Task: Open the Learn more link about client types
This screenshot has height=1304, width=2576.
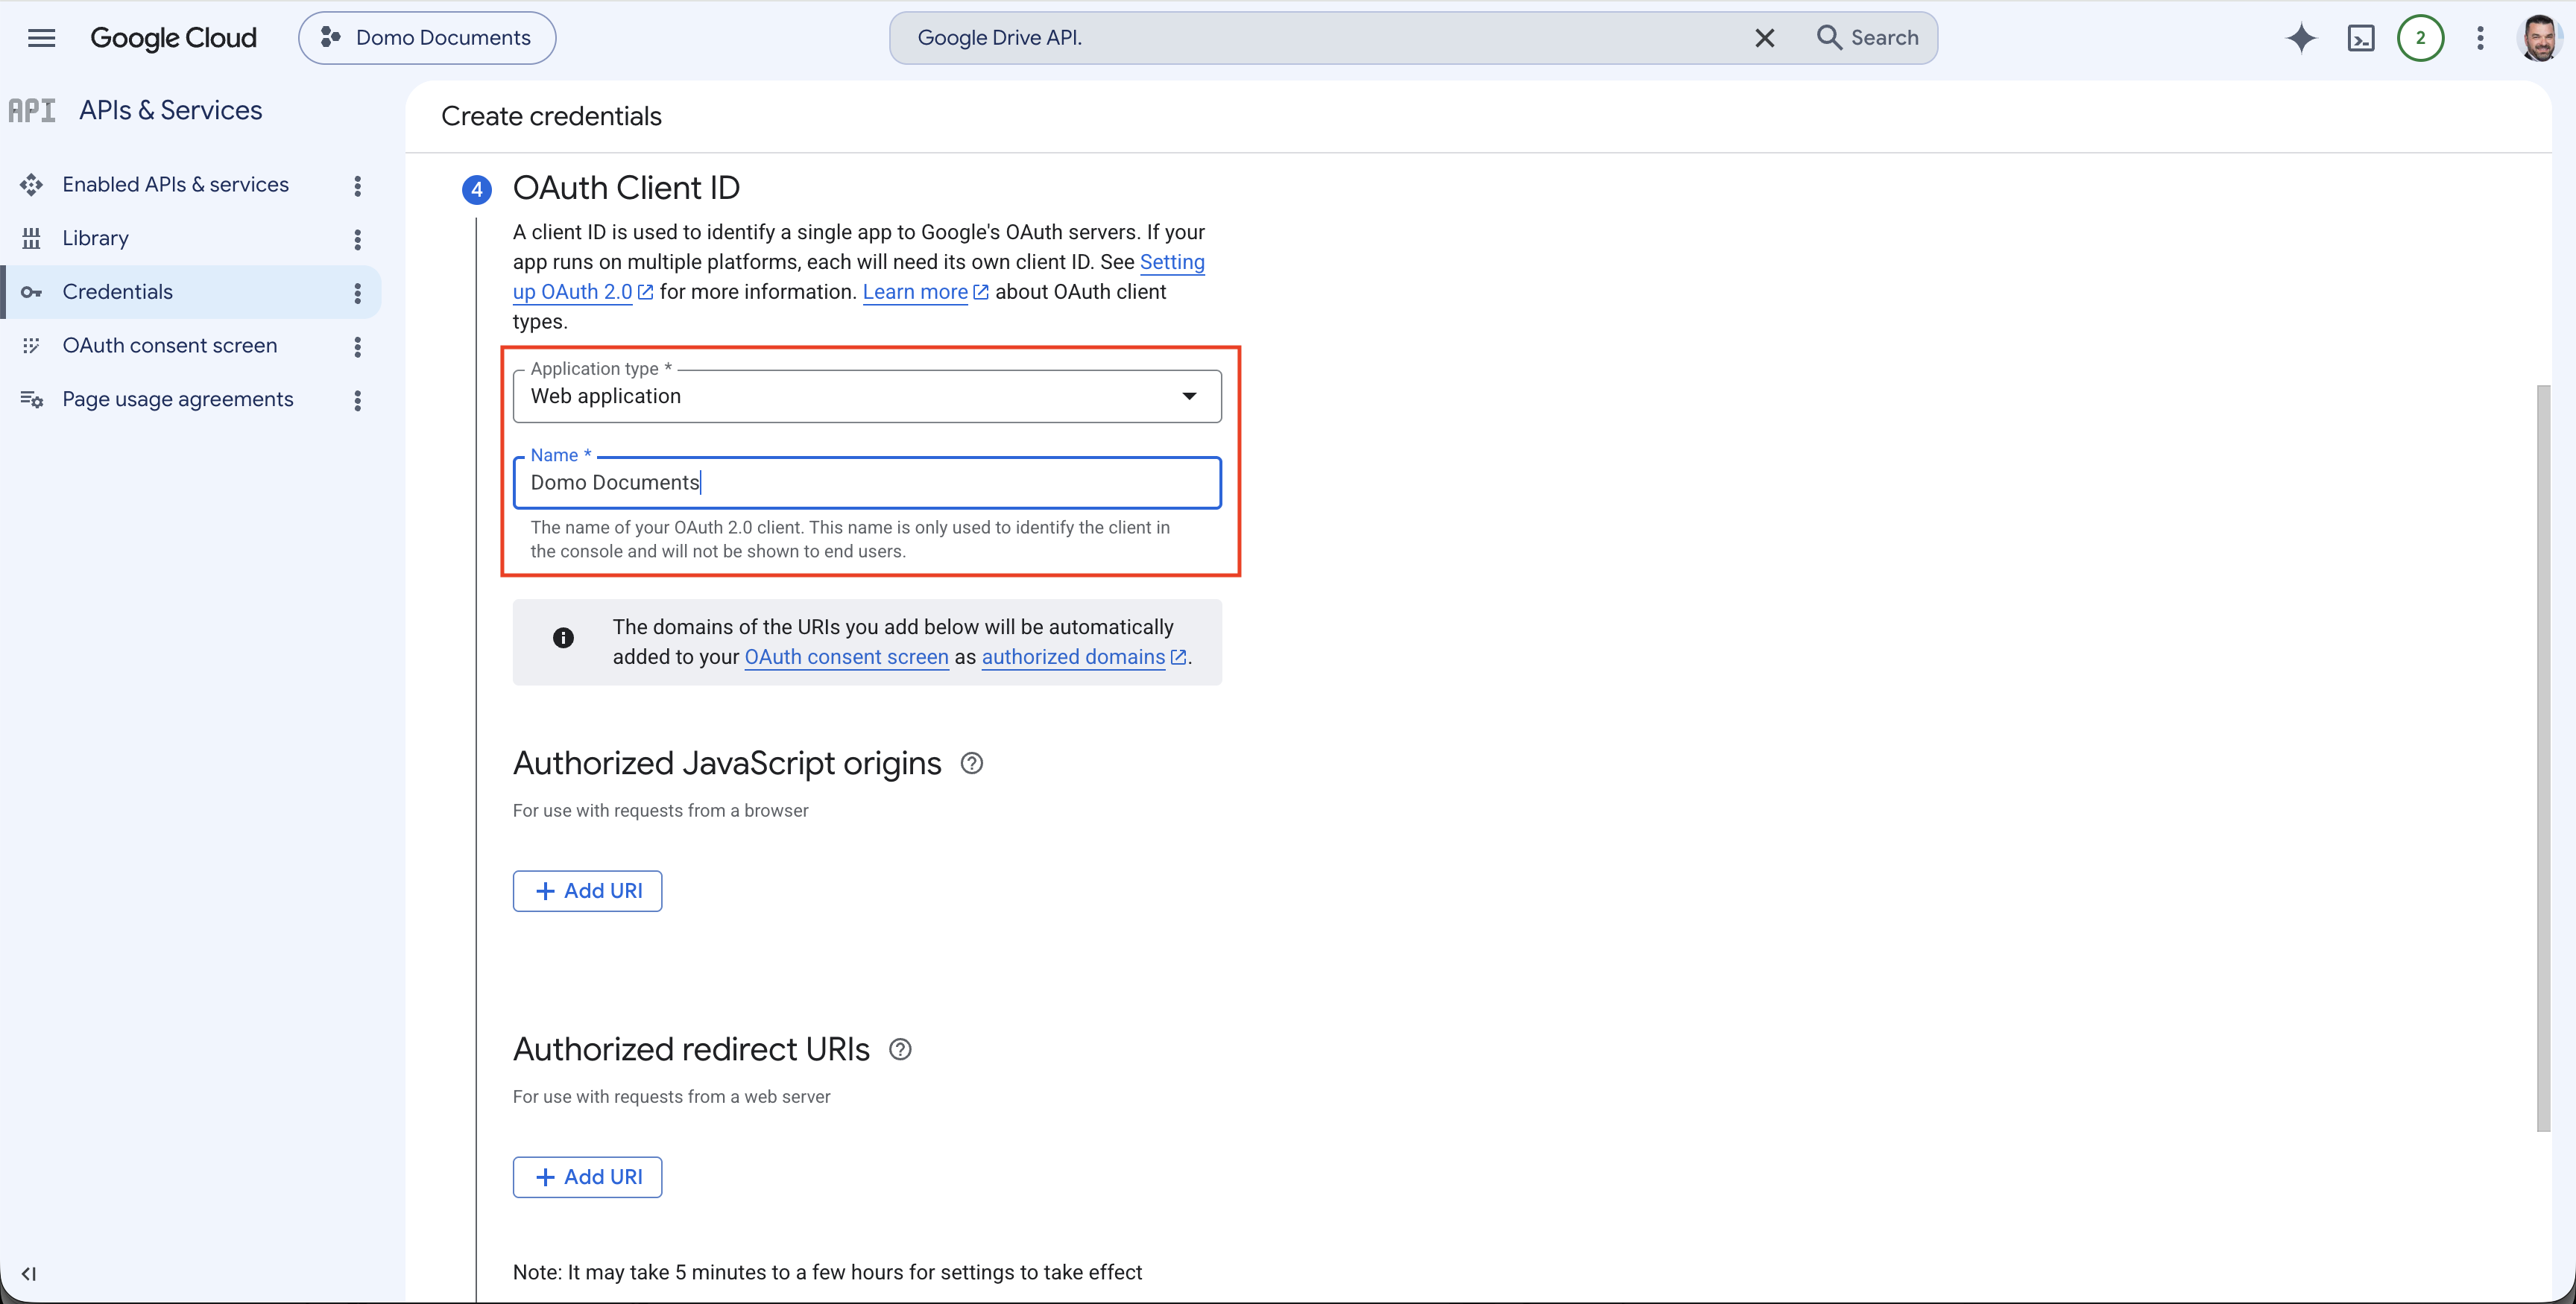Action: click(x=924, y=292)
